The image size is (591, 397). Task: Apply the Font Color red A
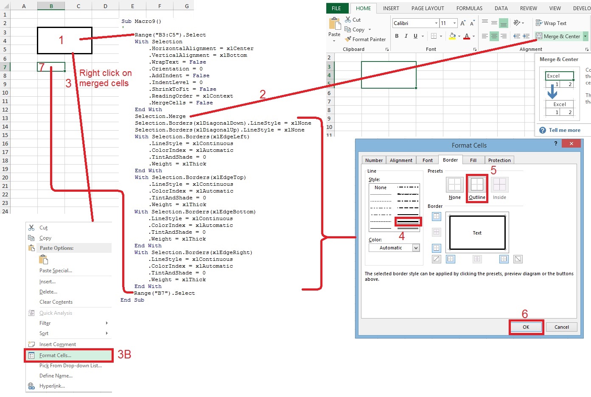coord(467,36)
